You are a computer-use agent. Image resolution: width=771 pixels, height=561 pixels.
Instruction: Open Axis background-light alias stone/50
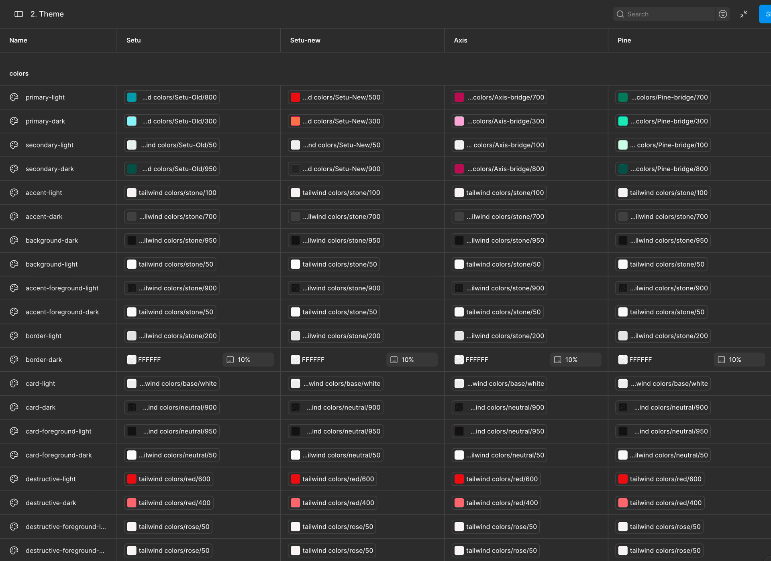click(498, 264)
